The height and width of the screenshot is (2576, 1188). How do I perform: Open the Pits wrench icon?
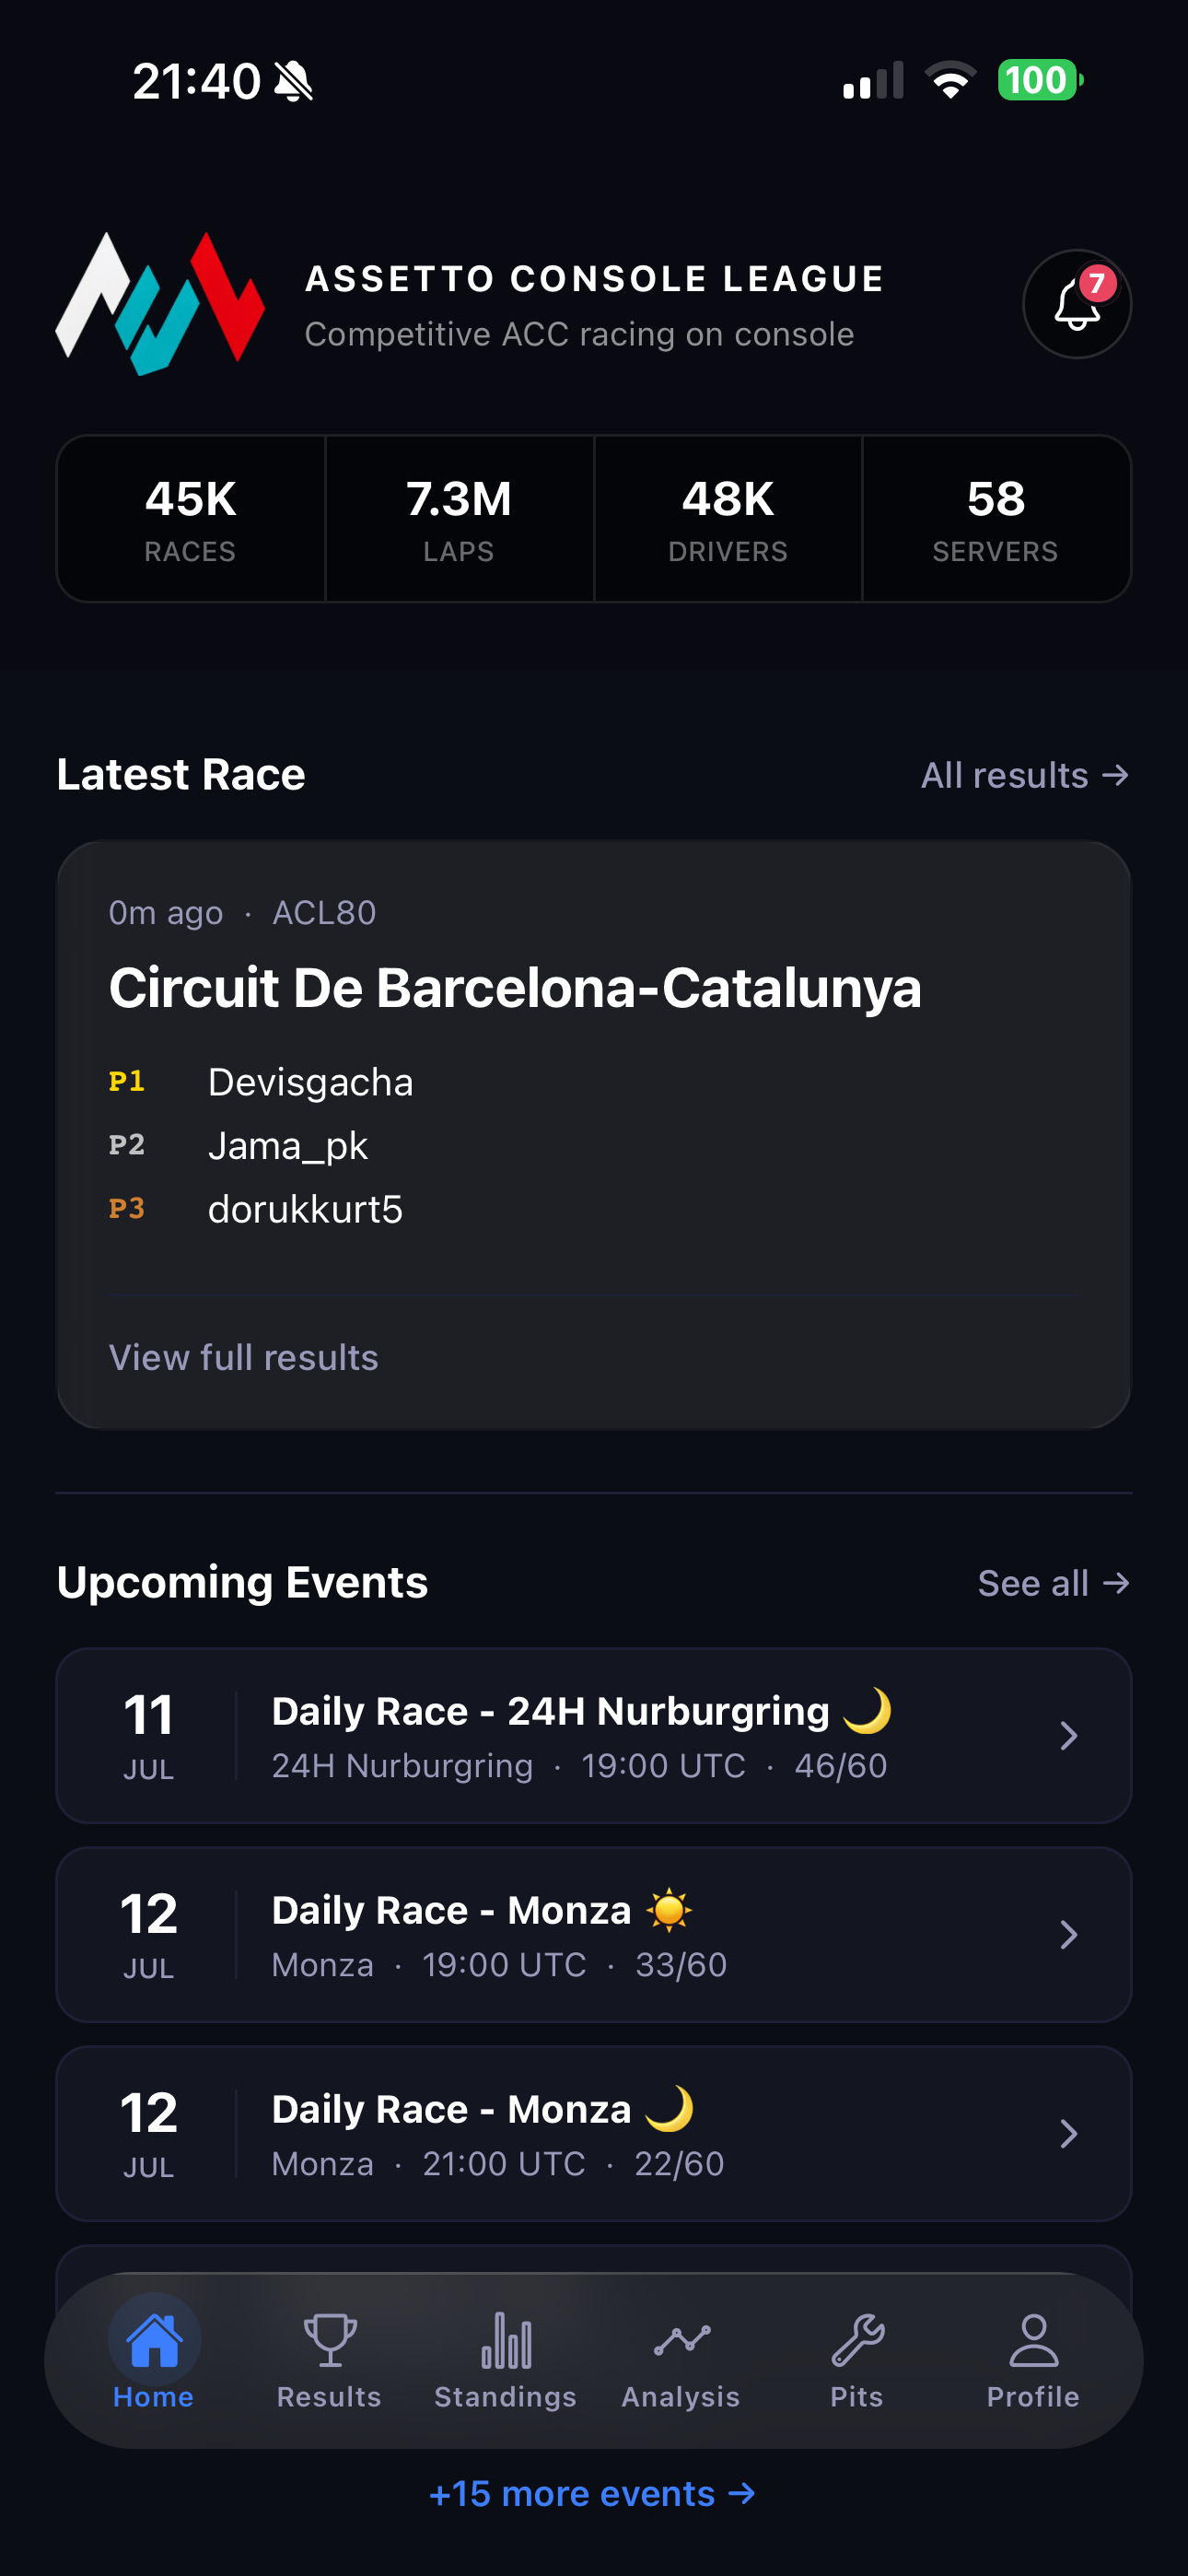click(x=857, y=2341)
